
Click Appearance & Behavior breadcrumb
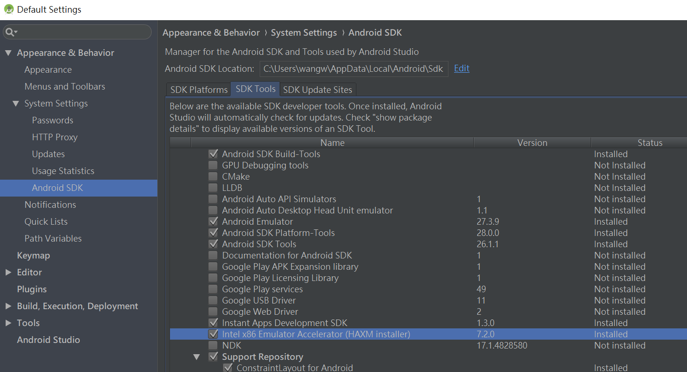[x=211, y=32]
